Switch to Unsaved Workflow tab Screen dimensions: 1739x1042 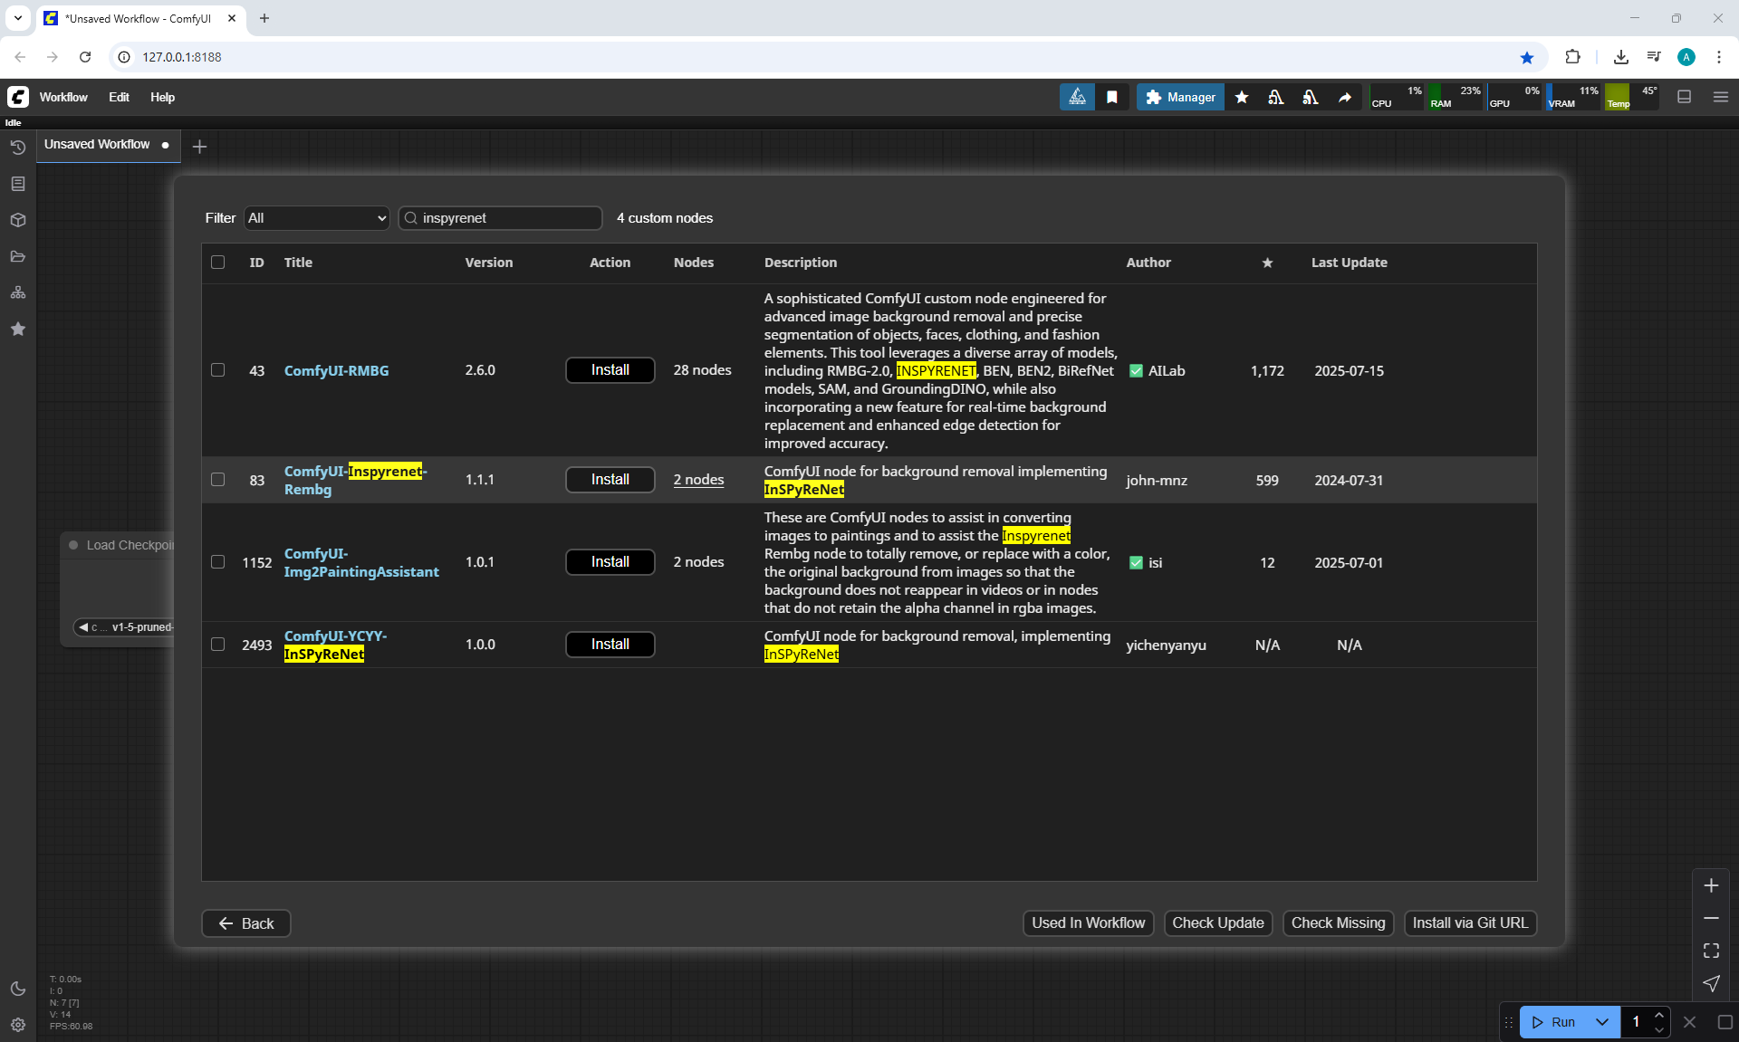[x=98, y=145]
